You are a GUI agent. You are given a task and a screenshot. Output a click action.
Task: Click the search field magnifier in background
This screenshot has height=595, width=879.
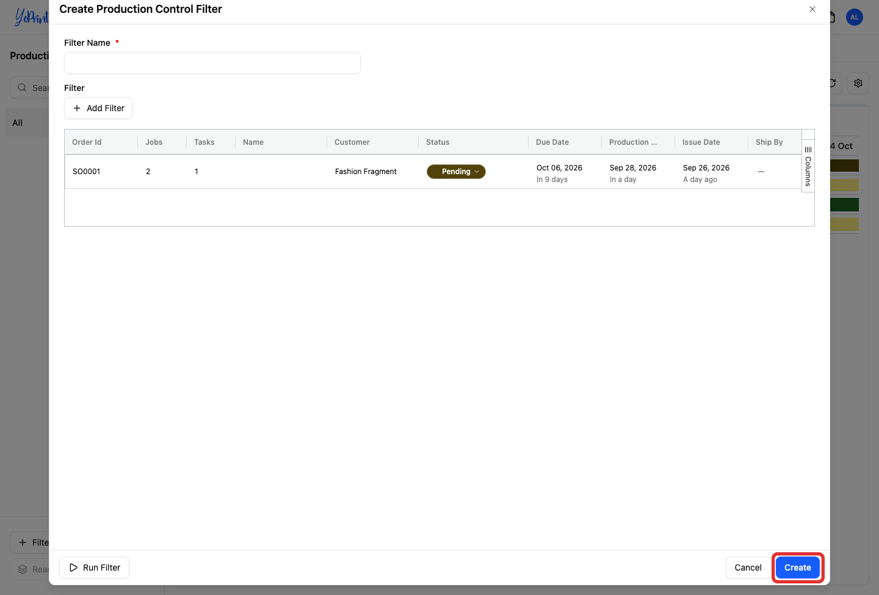coord(22,87)
